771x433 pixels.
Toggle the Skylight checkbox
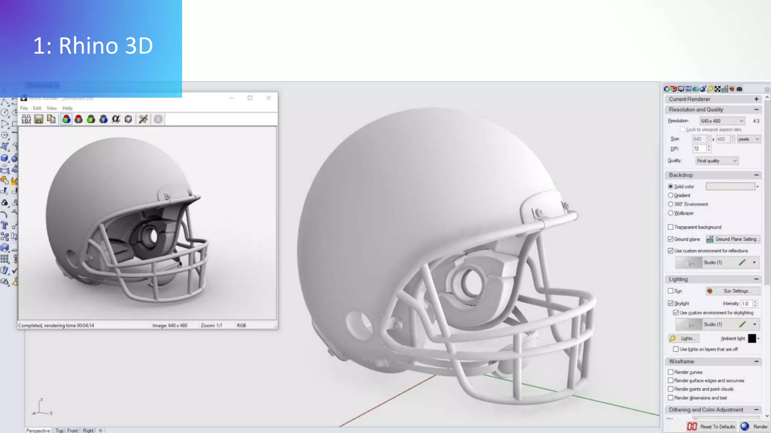point(670,303)
